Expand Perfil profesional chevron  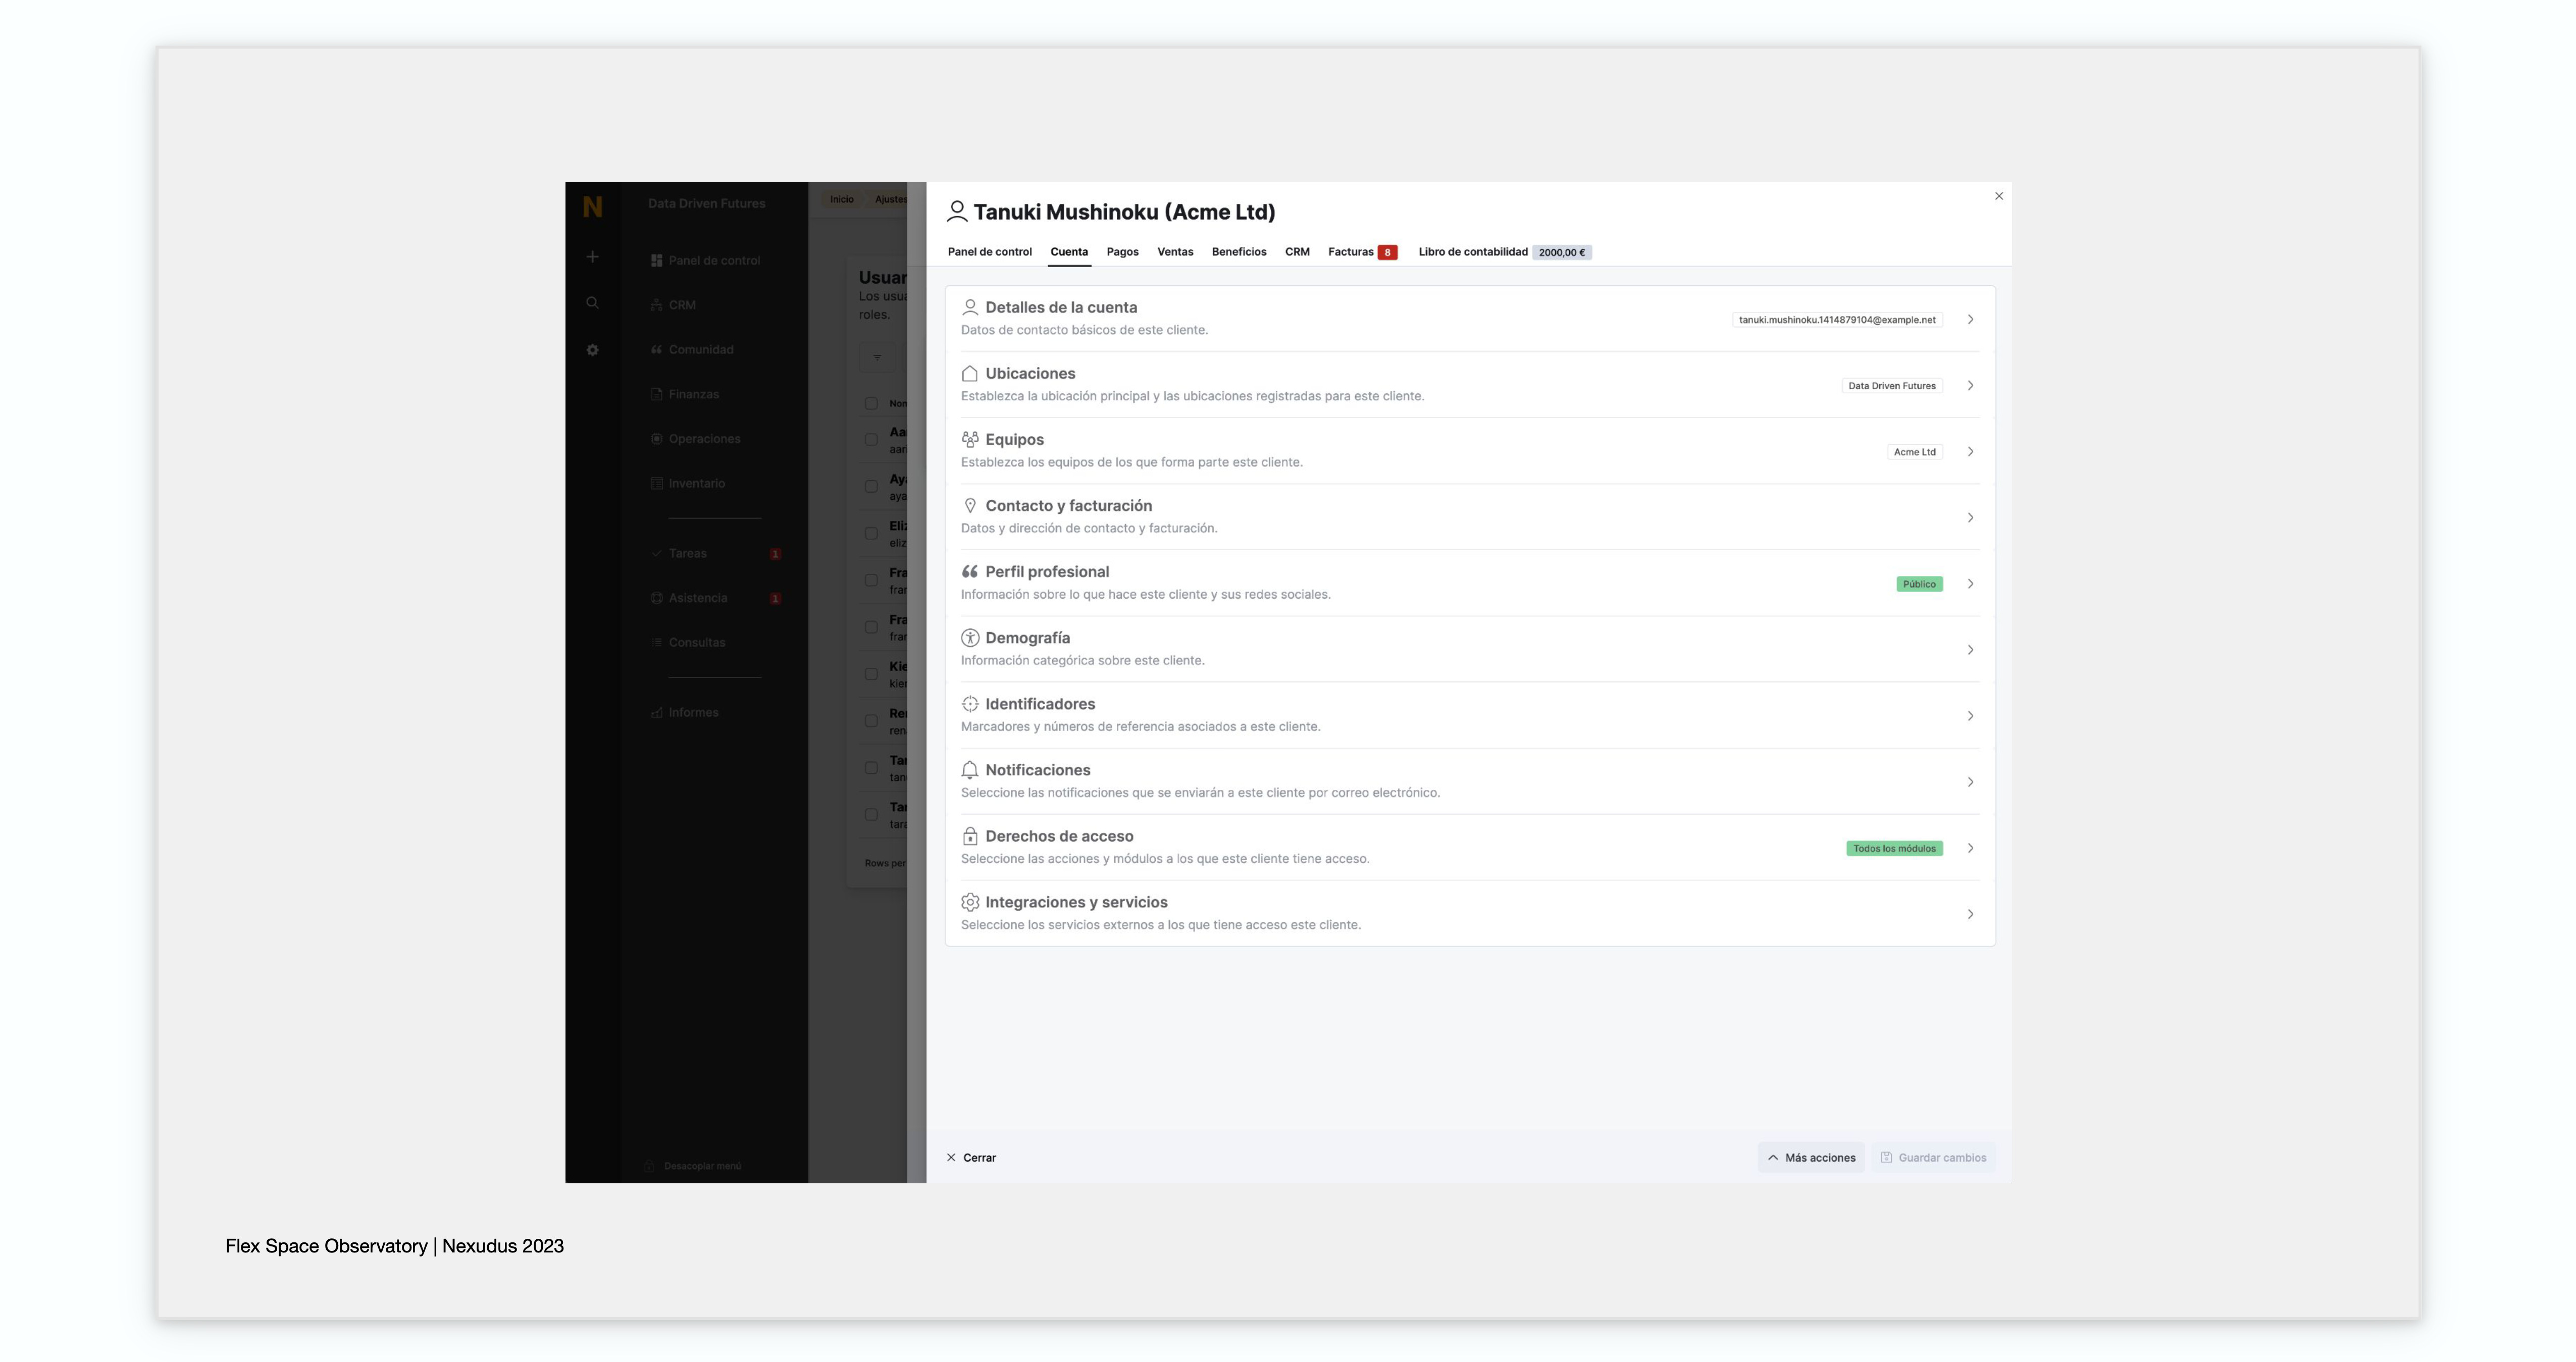point(1970,583)
